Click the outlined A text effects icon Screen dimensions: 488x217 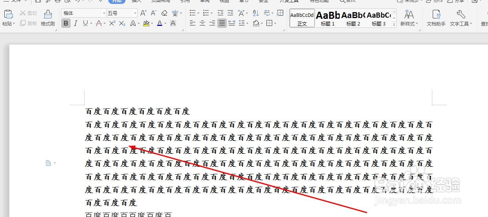pos(133,24)
